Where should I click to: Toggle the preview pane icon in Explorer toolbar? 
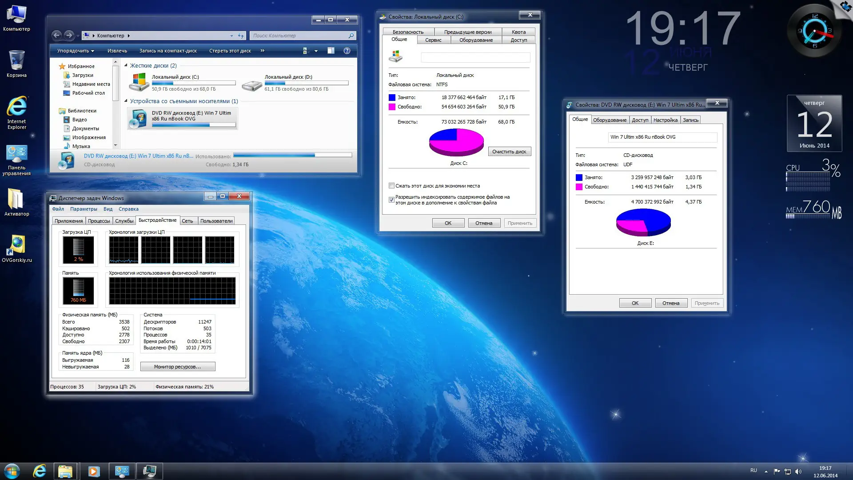tap(331, 51)
